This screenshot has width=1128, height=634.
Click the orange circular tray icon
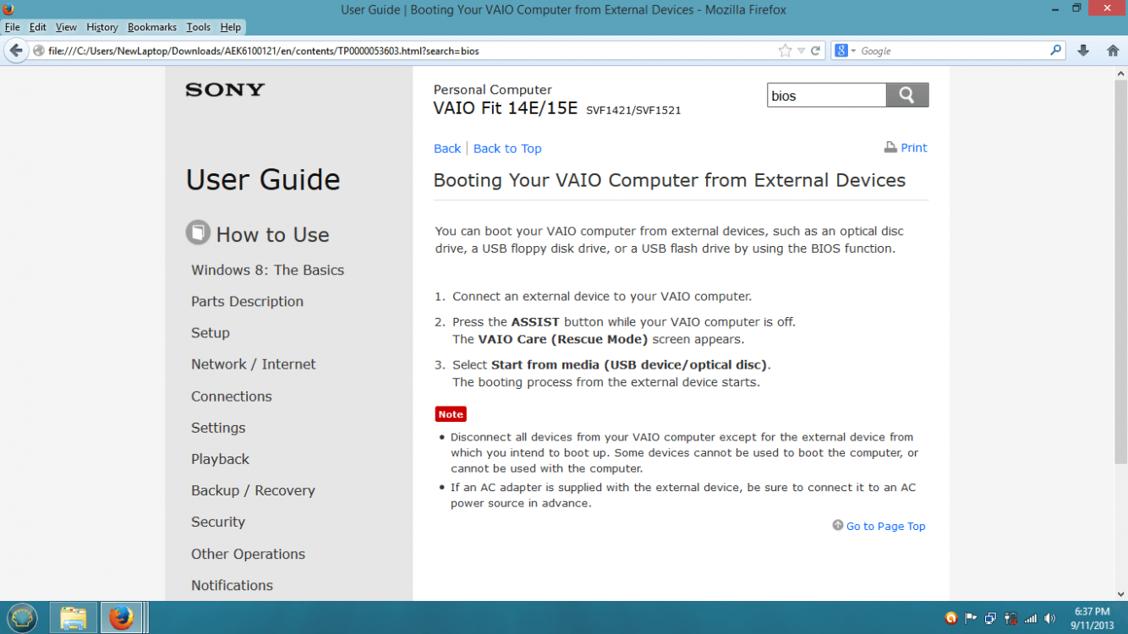click(951, 619)
